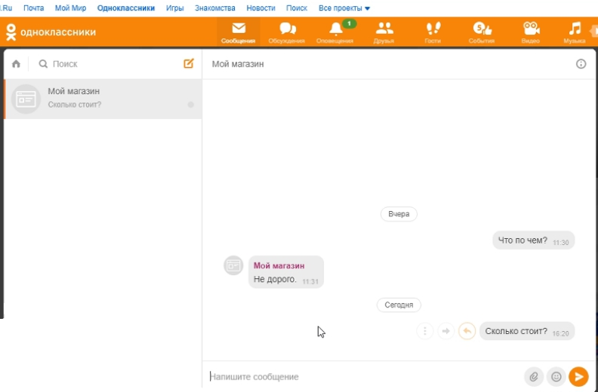Expand the Все проекты dropdown
Screen dimensions: 598x392
click(344, 8)
